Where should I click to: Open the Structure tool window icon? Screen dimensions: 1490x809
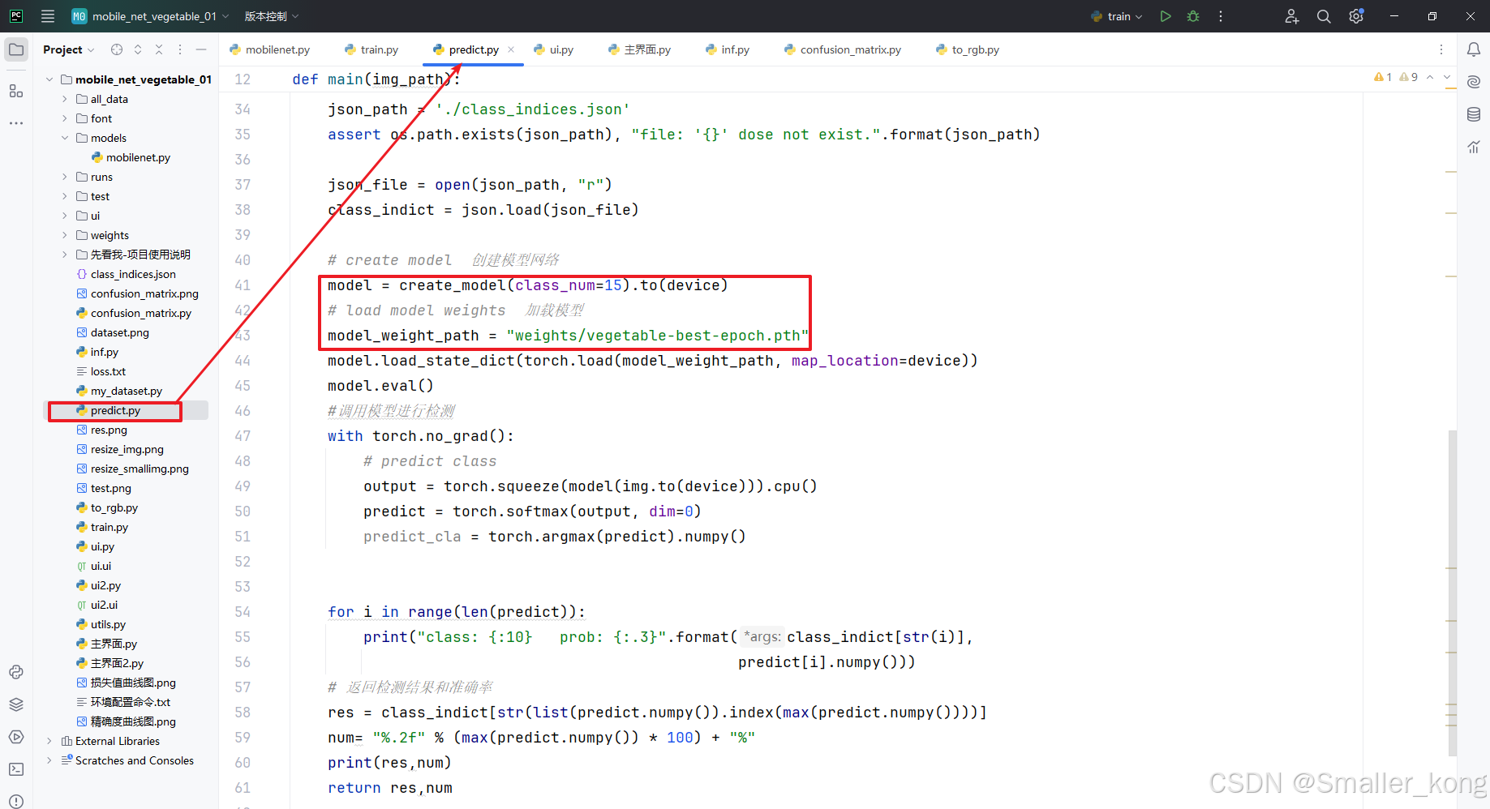pyautogui.click(x=16, y=91)
